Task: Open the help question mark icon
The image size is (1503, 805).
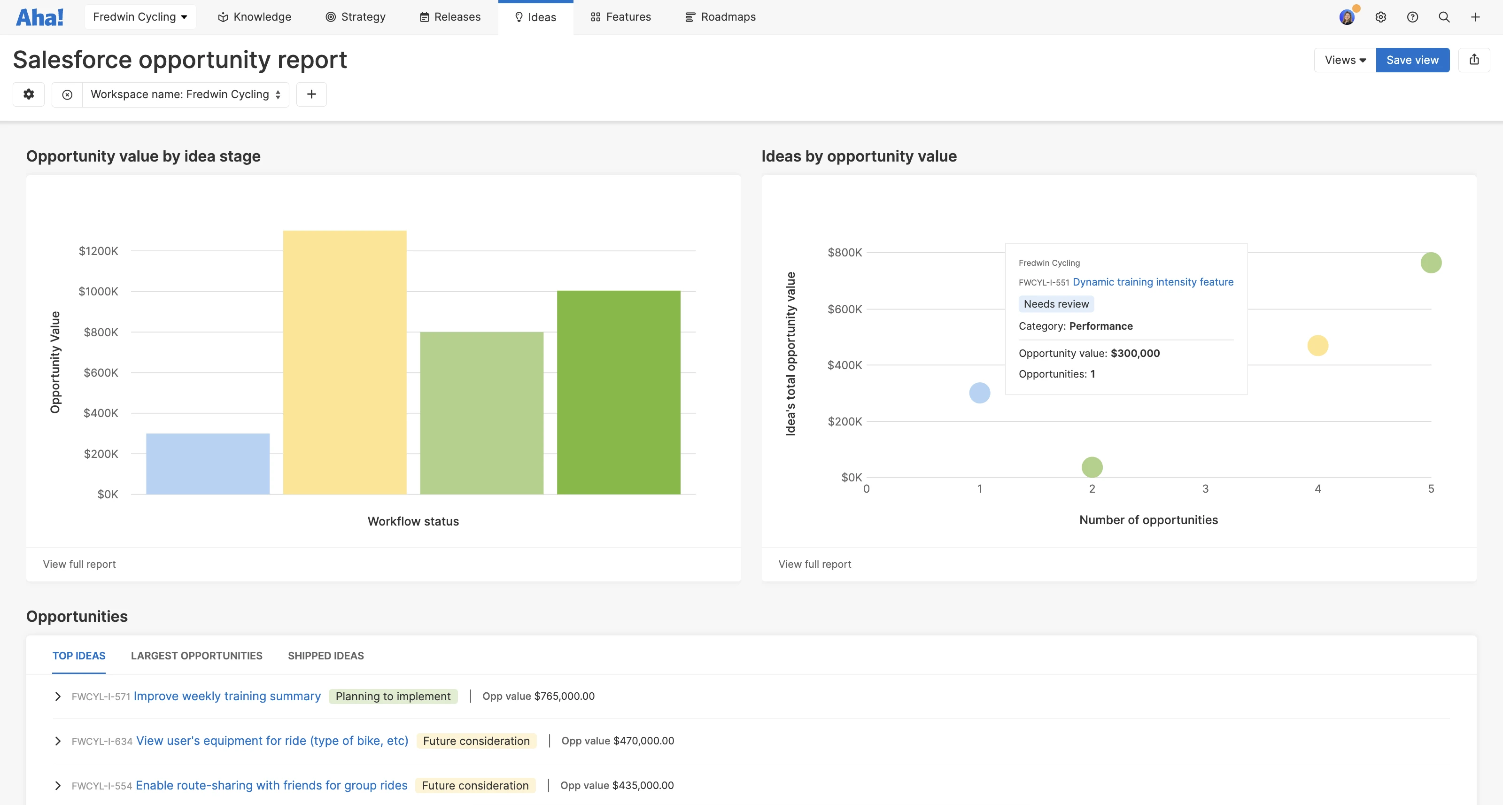Action: [x=1412, y=17]
